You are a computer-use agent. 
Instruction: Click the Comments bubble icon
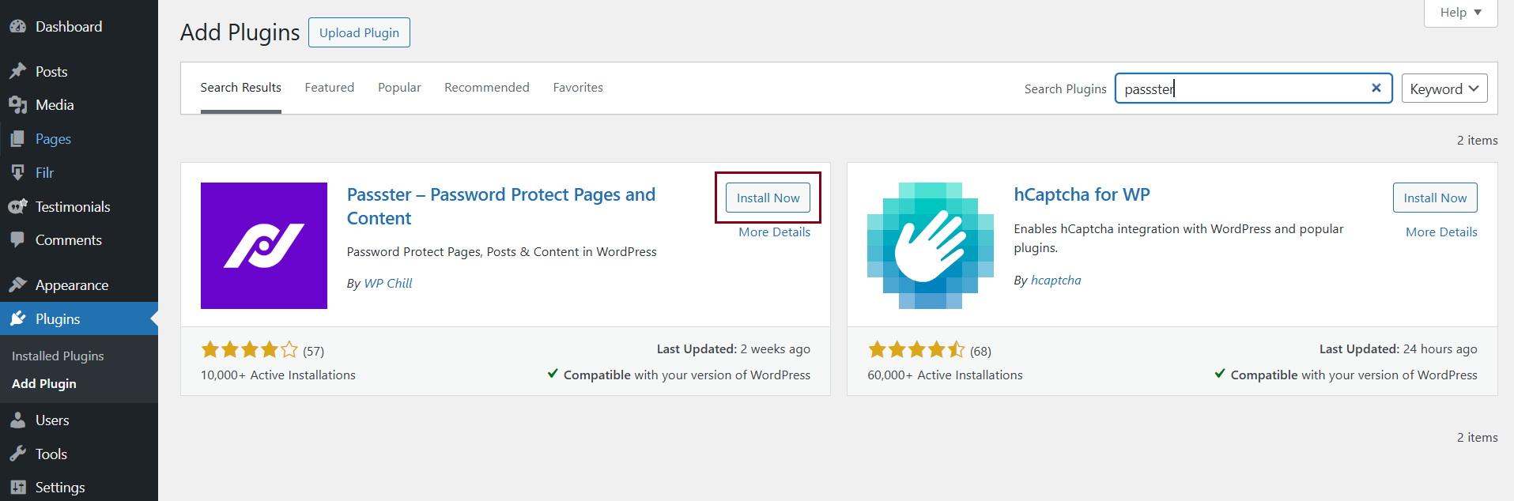tap(17, 240)
